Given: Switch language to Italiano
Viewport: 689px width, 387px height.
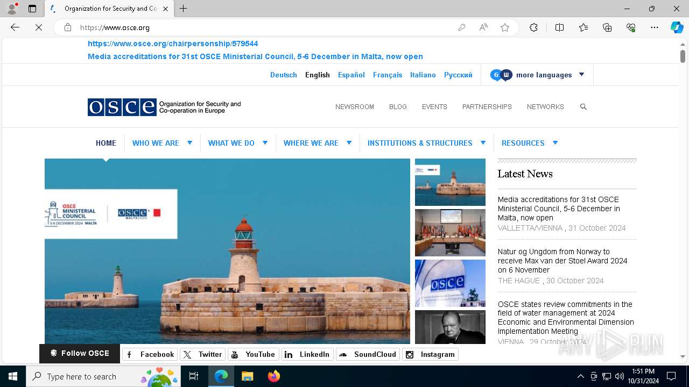Looking at the screenshot, I should tap(423, 75).
